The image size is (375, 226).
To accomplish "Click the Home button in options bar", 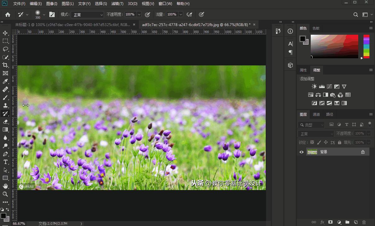I will [8, 15].
